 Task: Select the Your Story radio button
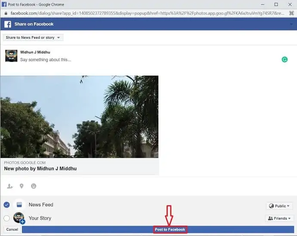pyautogui.click(x=6, y=218)
